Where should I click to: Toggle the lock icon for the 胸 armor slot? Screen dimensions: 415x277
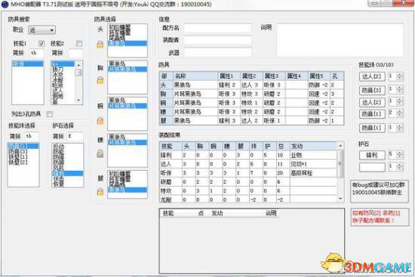pyautogui.click(x=100, y=80)
